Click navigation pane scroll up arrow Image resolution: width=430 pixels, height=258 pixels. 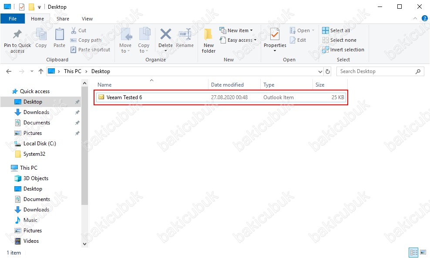tap(85, 83)
